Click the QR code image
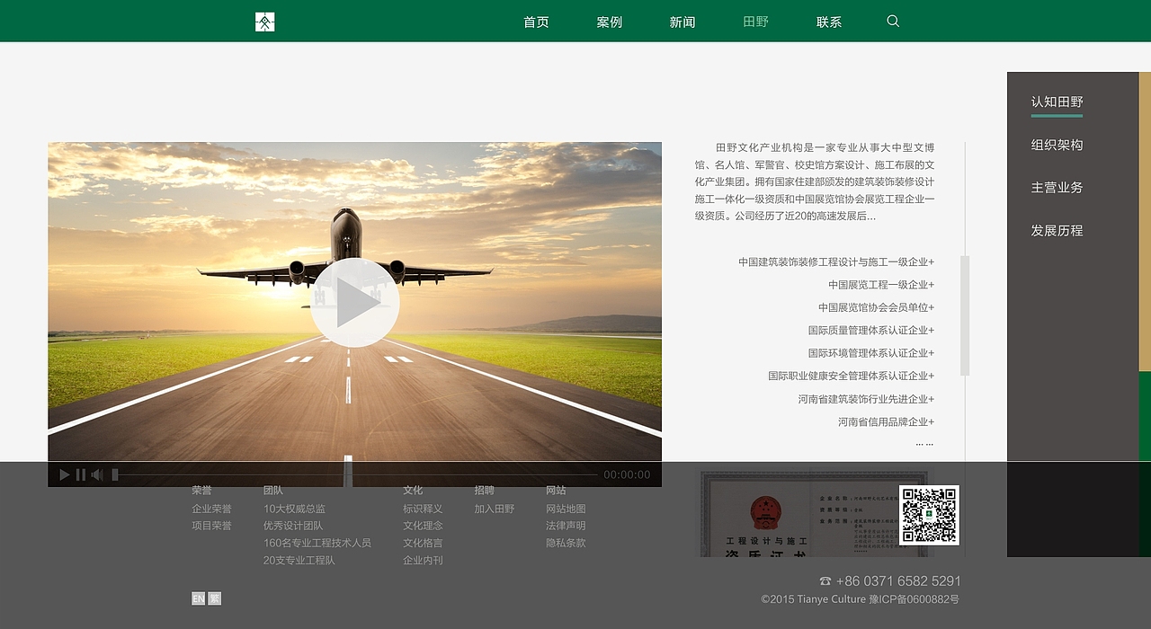1151x629 pixels. 930,515
